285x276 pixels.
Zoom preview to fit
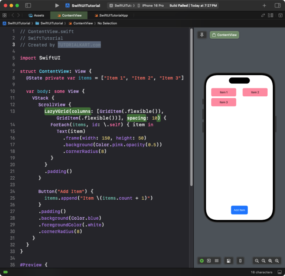click(270, 261)
